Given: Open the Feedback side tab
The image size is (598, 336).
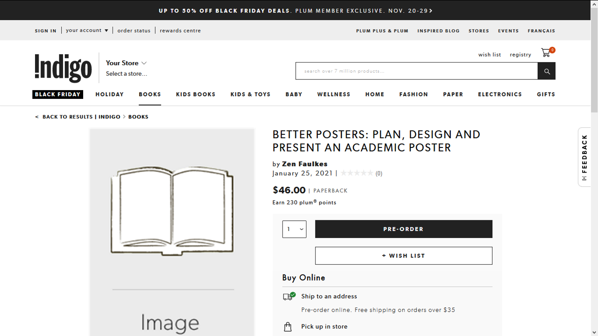Looking at the screenshot, I should point(584,157).
